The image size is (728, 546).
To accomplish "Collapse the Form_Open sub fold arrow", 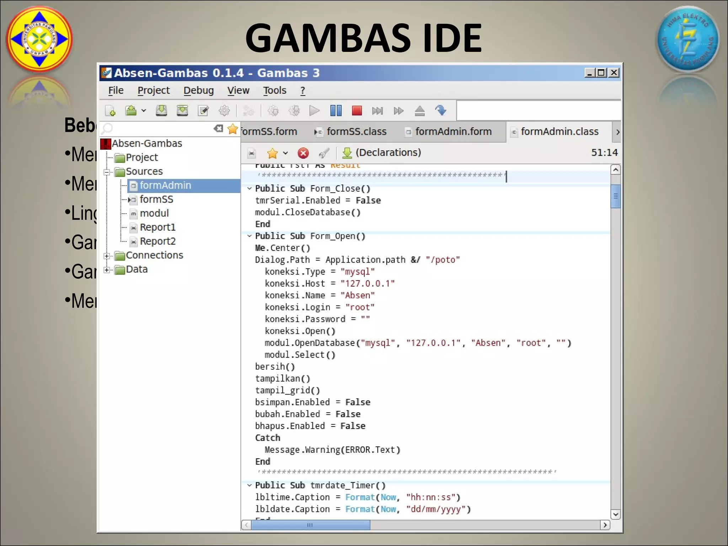I will click(250, 236).
